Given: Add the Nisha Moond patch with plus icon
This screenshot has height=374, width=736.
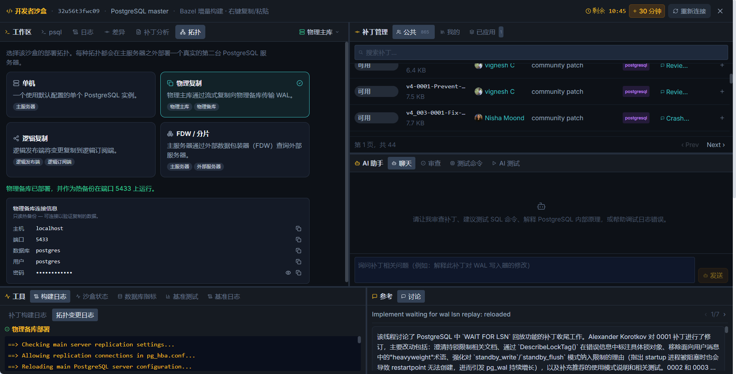Looking at the screenshot, I should [x=722, y=118].
